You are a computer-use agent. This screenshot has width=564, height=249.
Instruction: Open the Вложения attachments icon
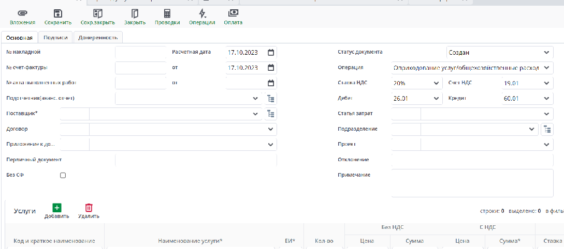(22, 13)
